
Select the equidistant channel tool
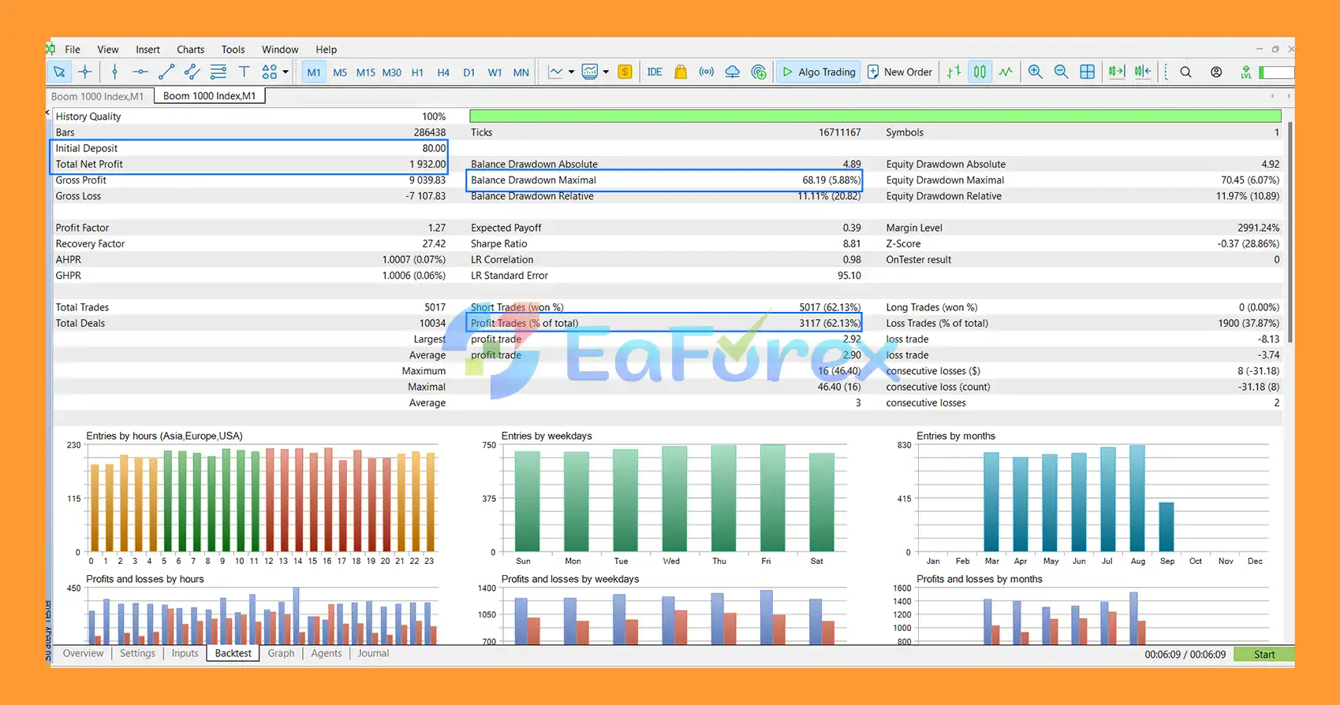[x=192, y=72]
